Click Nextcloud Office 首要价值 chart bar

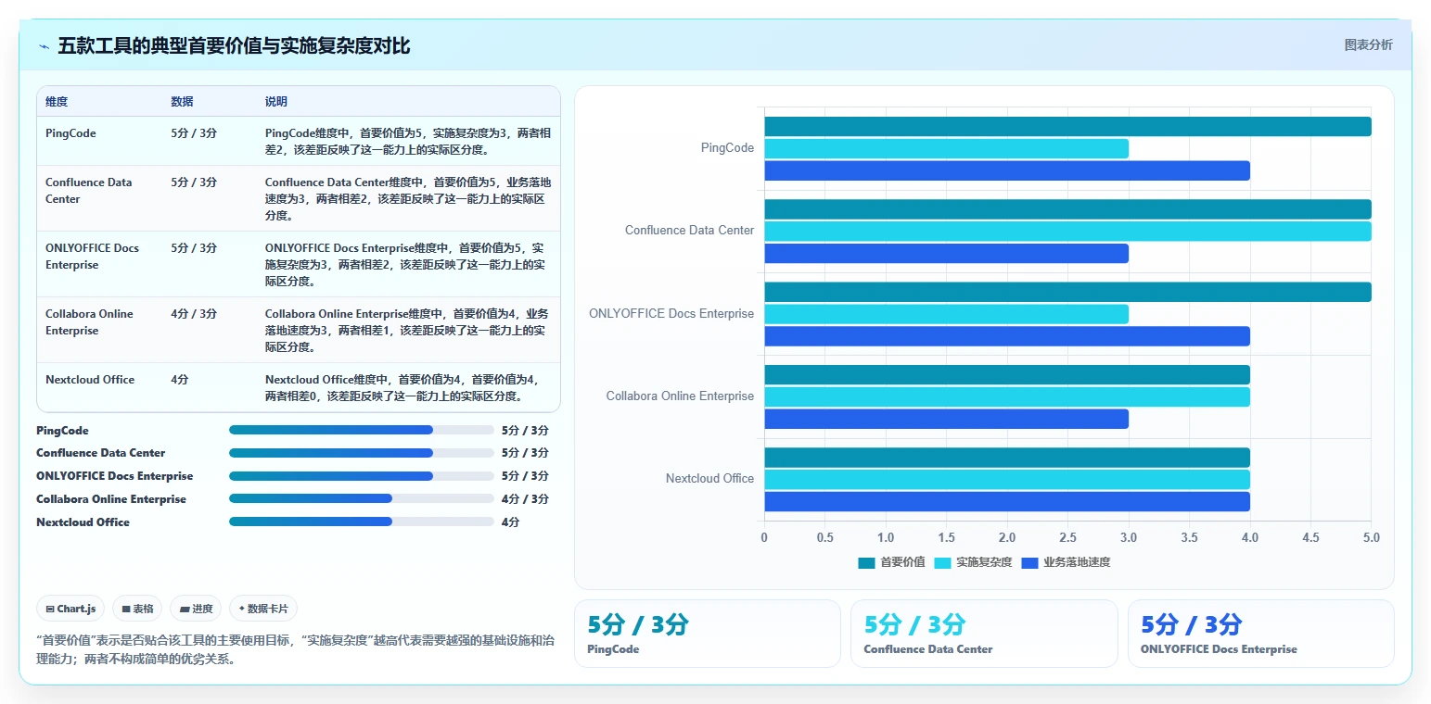[1007, 458]
